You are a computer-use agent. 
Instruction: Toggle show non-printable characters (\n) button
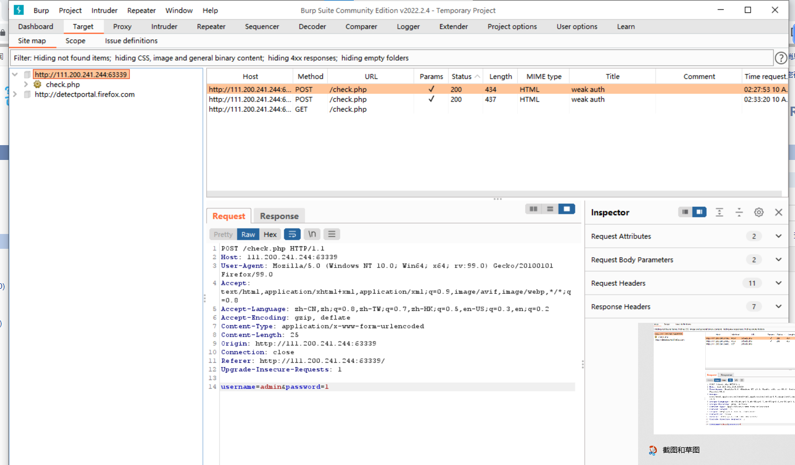312,234
